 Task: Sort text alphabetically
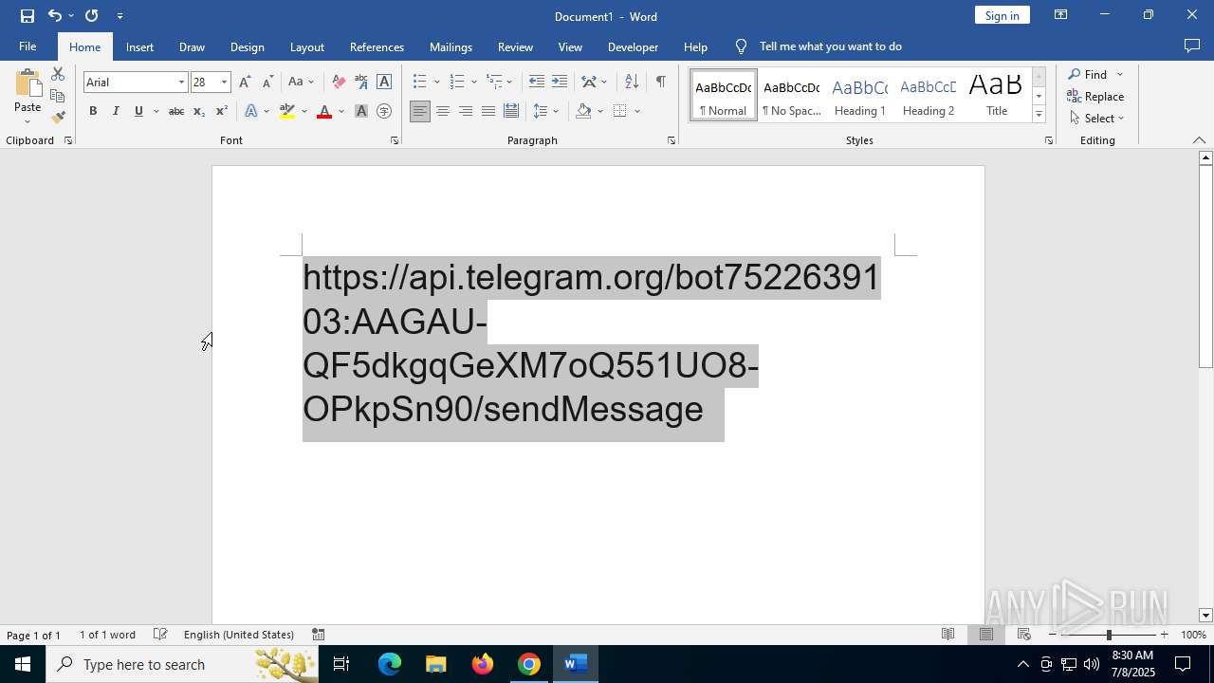coord(632,83)
